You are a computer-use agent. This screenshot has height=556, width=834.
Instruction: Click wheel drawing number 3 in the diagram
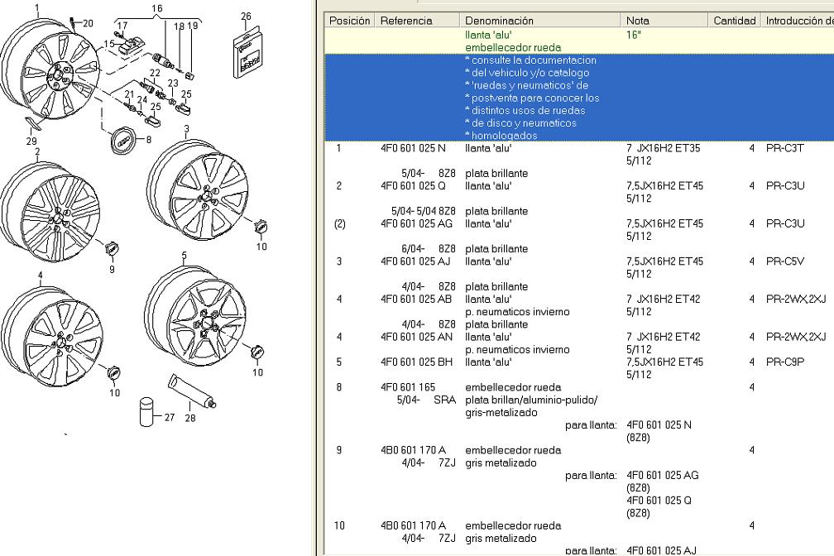click(x=197, y=192)
